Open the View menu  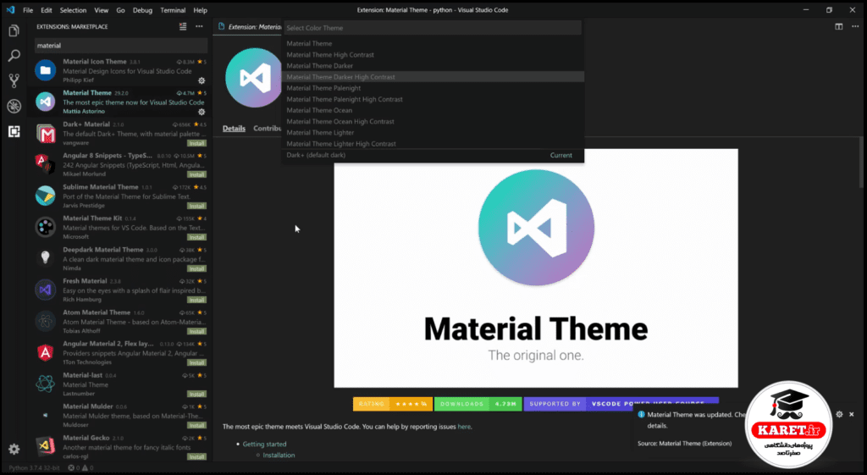[102, 10]
